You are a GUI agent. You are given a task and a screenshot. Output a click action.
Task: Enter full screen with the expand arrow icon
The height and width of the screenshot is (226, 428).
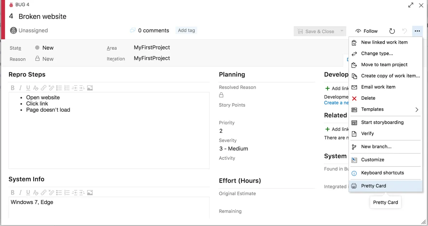(411, 5)
